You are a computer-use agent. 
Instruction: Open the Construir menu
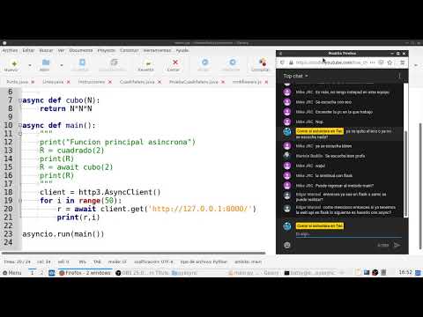point(129,50)
